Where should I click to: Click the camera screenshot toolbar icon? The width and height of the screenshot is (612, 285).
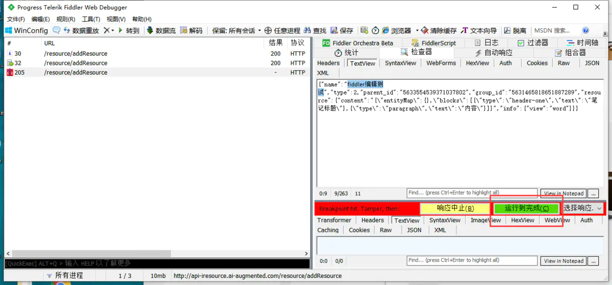364,31
